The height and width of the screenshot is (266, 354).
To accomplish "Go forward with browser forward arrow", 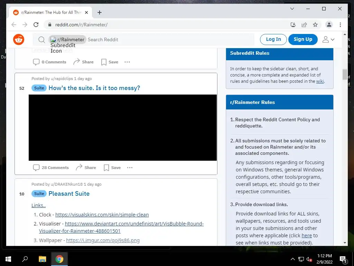I will 25,25.
